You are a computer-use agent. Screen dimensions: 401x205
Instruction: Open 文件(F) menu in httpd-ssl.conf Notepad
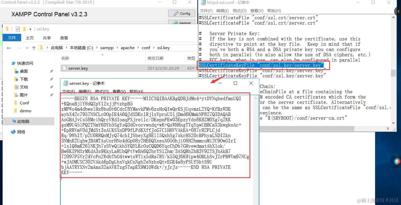click(206, 11)
